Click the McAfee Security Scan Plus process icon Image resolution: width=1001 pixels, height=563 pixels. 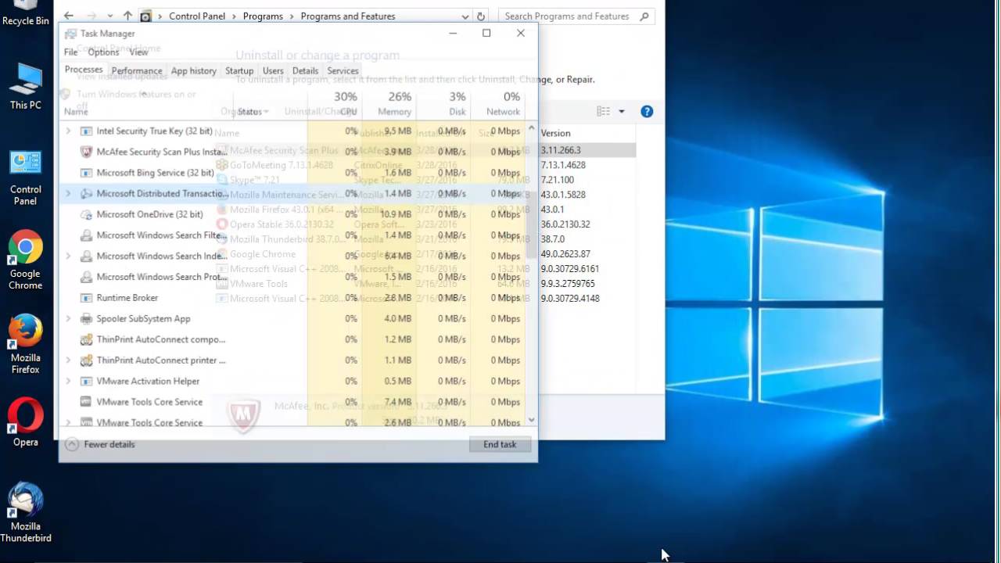click(86, 152)
